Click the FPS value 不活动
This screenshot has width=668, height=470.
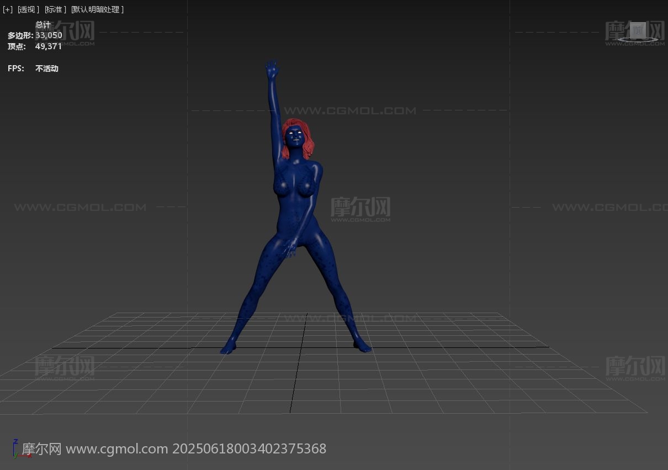[47, 68]
